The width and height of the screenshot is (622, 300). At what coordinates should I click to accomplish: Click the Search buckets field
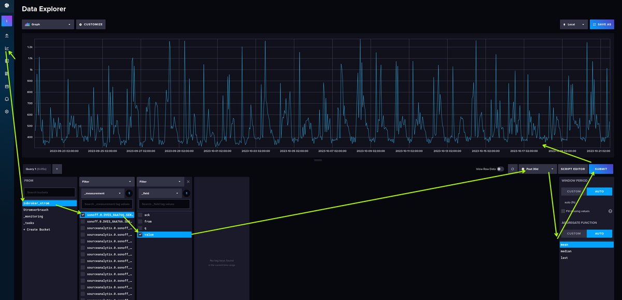pyautogui.click(x=50, y=193)
